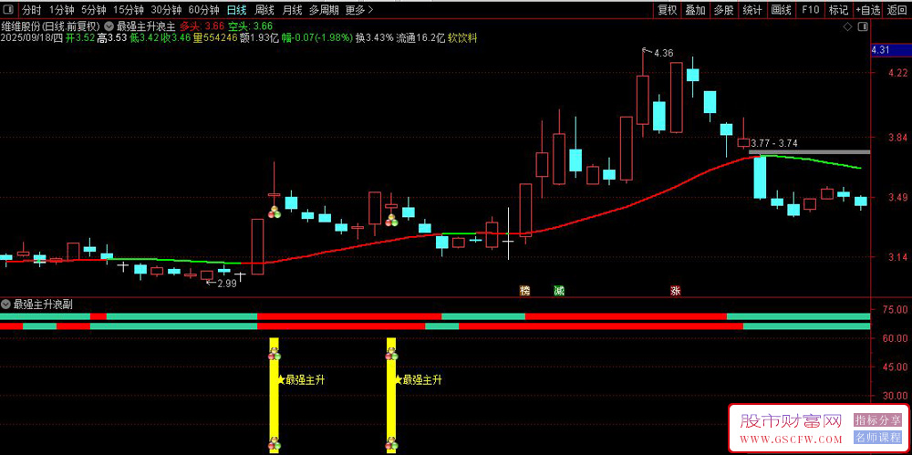Click the 返回 back button
Screen dimensions: 912x455
point(897,10)
